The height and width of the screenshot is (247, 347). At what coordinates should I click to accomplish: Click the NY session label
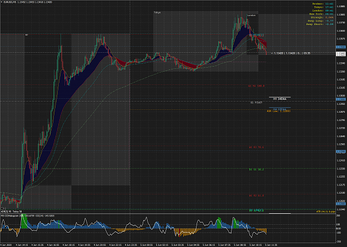pos(27,35)
